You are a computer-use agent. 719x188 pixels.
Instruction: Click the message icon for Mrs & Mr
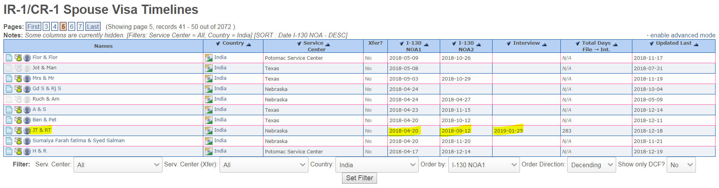(x=18, y=79)
